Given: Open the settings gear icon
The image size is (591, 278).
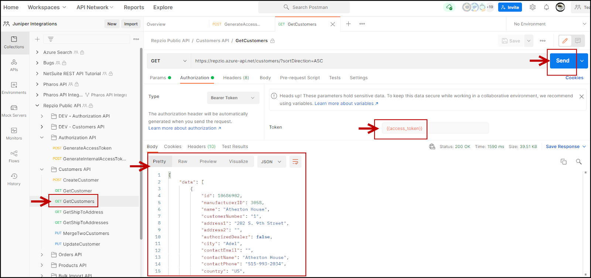Looking at the screenshot, I should (x=533, y=7).
